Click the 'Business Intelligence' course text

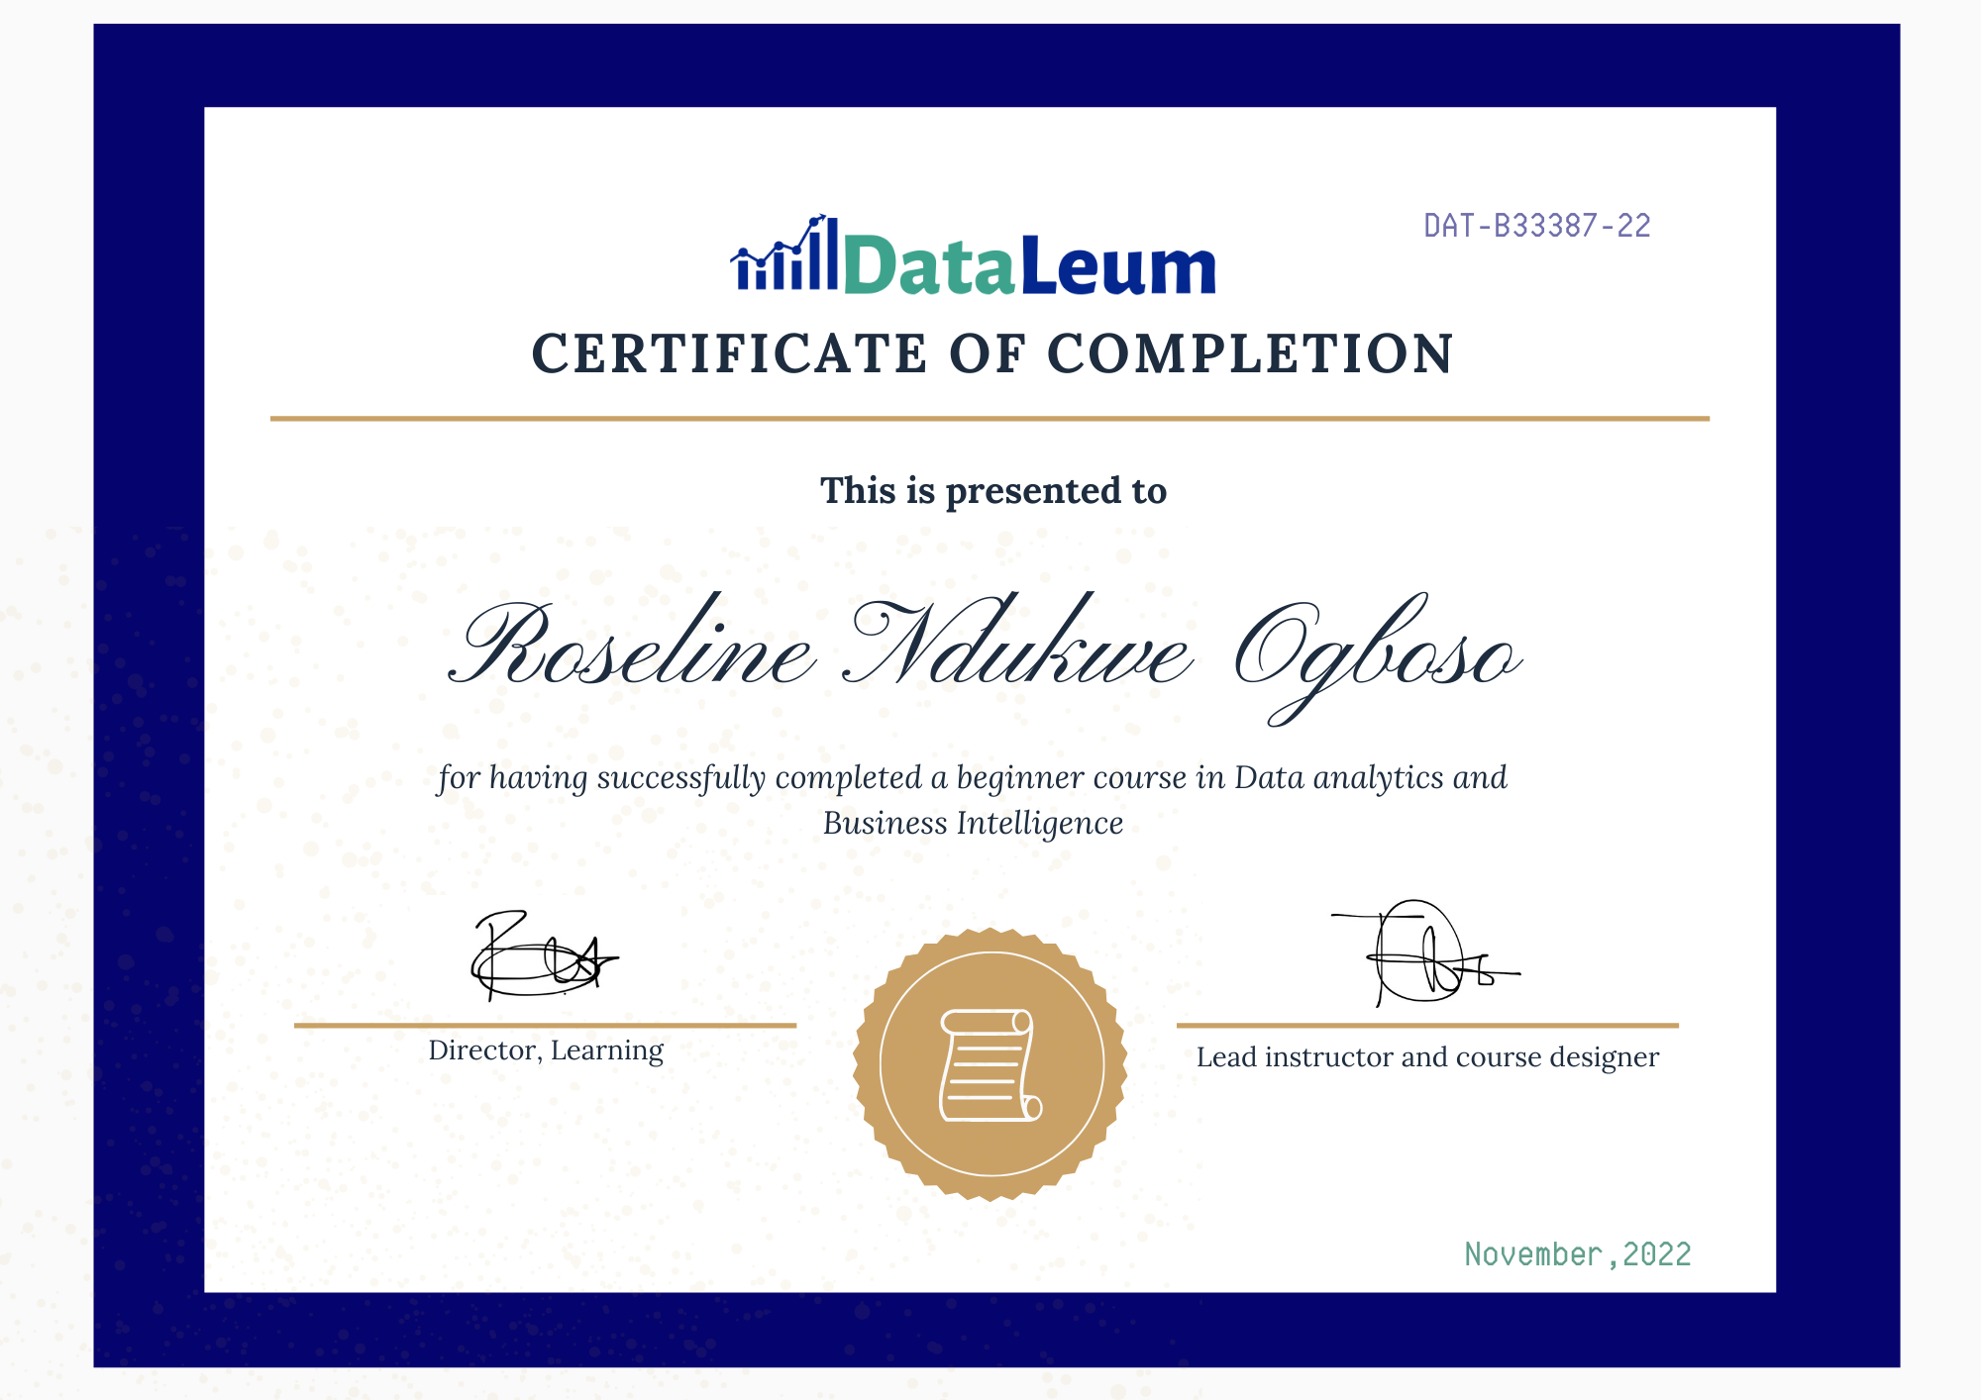tap(973, 824)
